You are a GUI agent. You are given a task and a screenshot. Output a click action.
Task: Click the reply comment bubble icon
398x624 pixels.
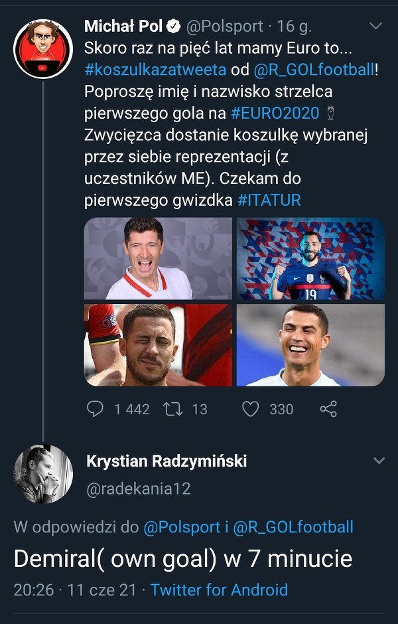coord(96,409)
